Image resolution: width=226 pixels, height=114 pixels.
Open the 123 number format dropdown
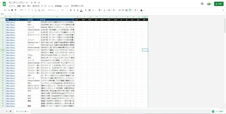point(43,10)
